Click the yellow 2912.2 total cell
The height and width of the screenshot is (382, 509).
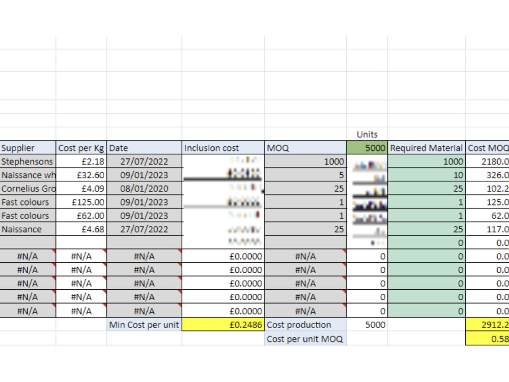coord(488,325)
